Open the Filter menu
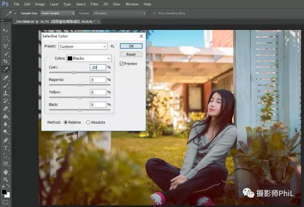The height and width of the screenshot is (207, 304). click(x=95, y=4)
